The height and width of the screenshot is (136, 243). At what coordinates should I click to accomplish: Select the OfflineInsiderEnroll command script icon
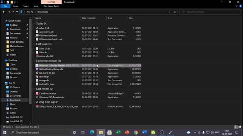pyautogui.click(x=37, y=36)
